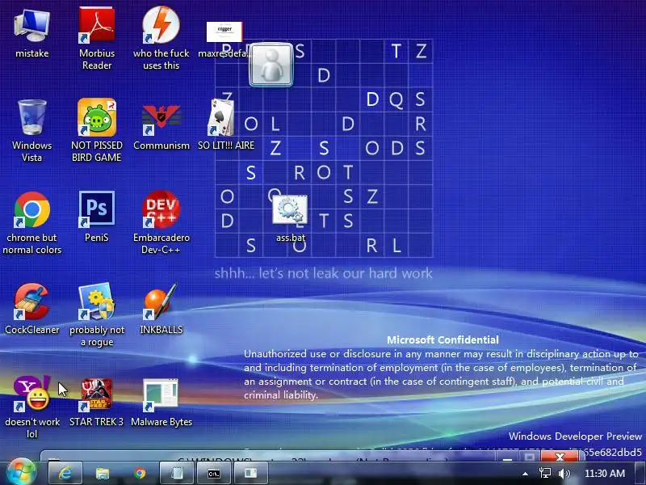Open the Communism desktop shortcut

click(161, 119)
